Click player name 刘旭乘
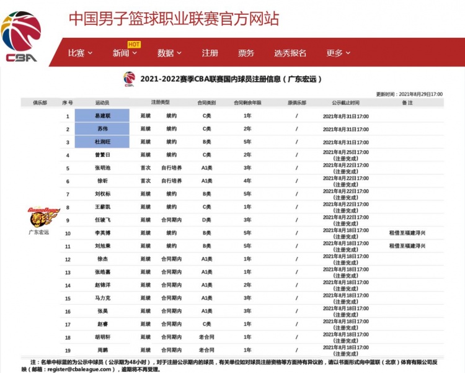This screenshot has height=373, width=465. point(102,246)
